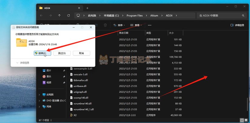Viewport: 250px width, 123px height.
Task: Open 视频 in the sidebar
Action: 49,82
